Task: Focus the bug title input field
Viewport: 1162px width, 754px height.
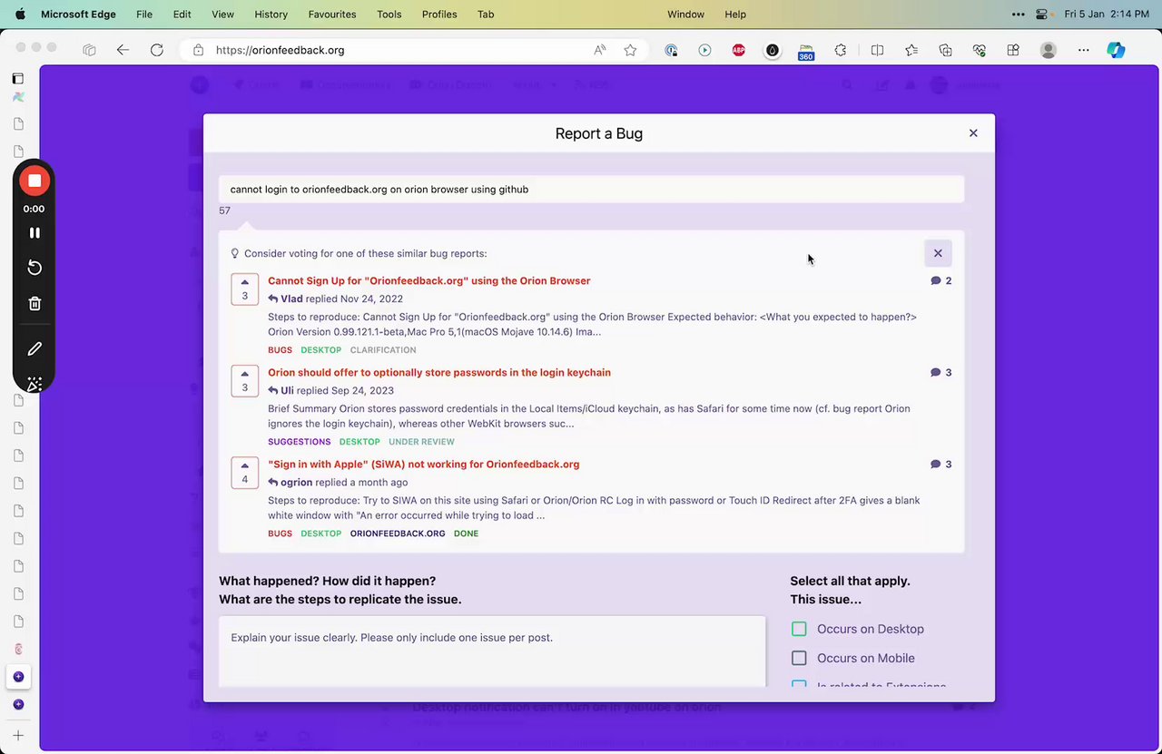Action: [591, 190]
